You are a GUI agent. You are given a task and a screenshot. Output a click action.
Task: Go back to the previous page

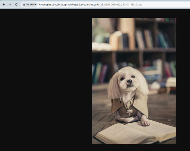[4, 4]
